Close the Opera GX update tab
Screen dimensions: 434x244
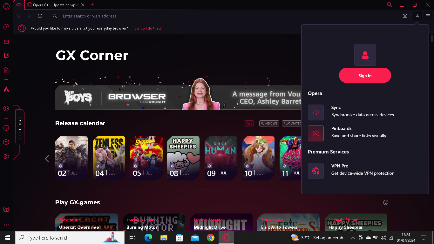[x=83, y=5]
